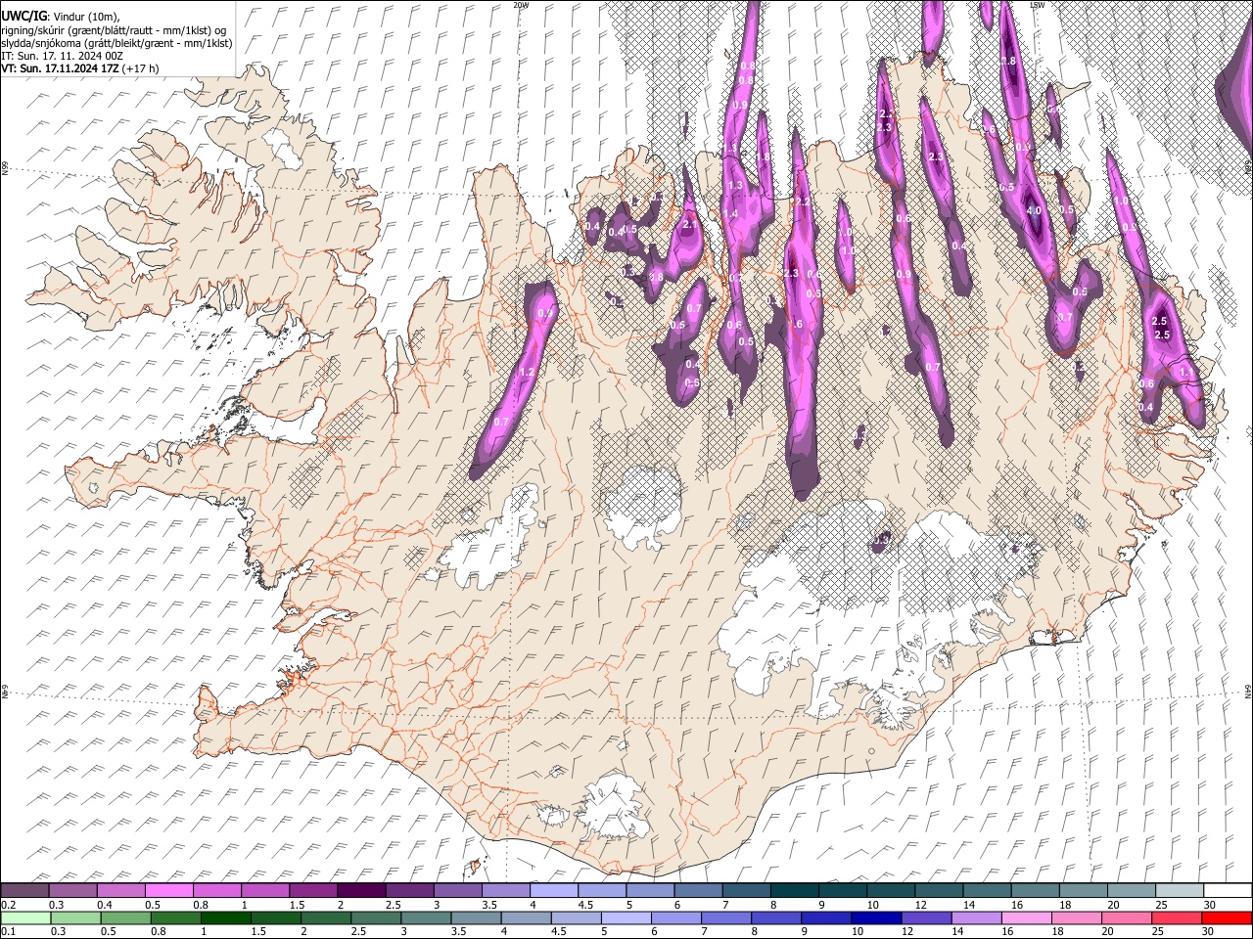Screen dimensions: 1253x939
Task: Click the '20W' longitude label at the top
Action: (521, 5)
